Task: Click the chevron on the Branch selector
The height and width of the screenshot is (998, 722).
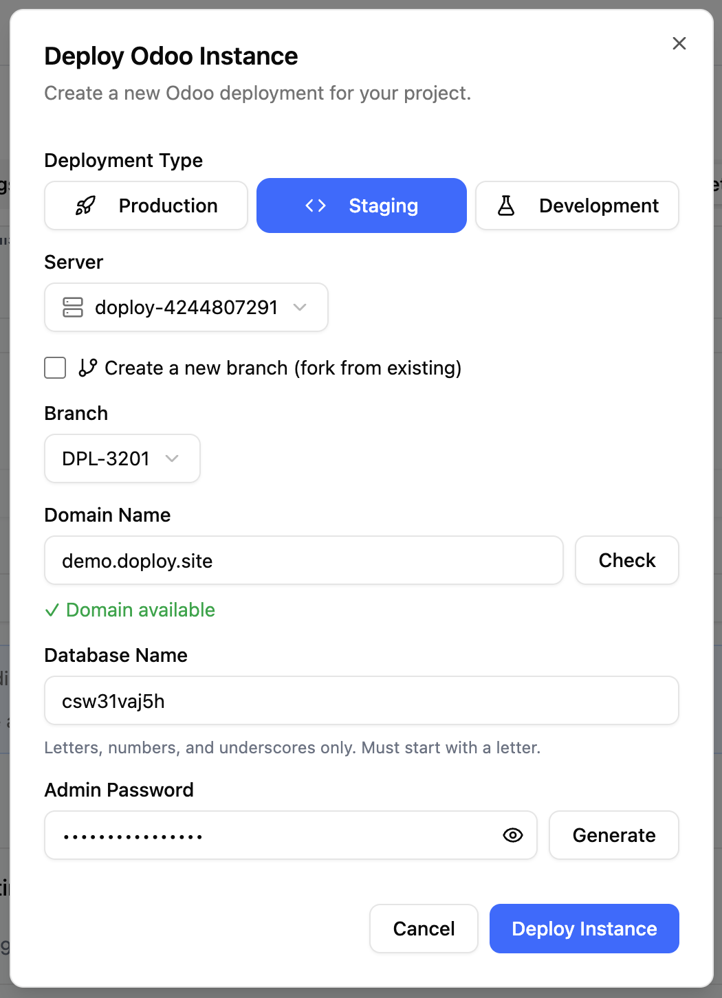Action: 173,458
